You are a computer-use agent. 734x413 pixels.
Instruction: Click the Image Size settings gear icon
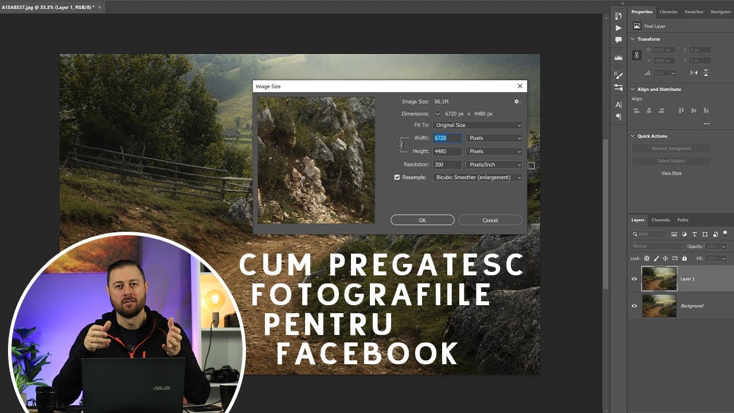tap(517, 102)
